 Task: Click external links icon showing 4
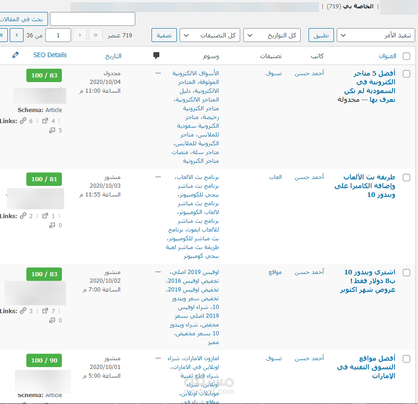(45, 121)
